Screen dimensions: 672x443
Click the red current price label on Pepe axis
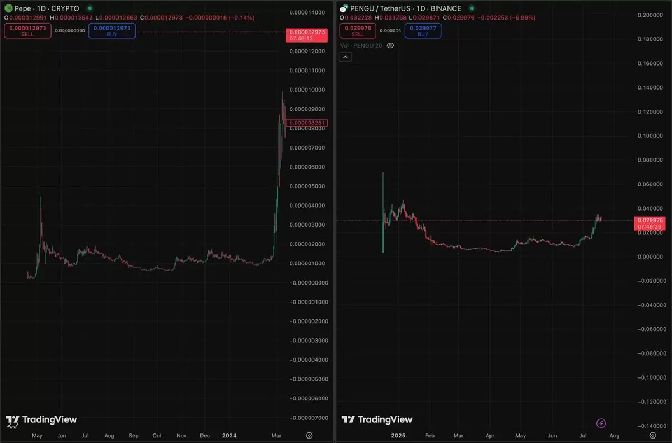click(x=306, y=35)
